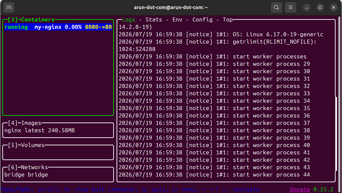This screenshot has height=193, width=342.
Task: Click the 'start worker process 42' line
Action: [x=214, y=160]
